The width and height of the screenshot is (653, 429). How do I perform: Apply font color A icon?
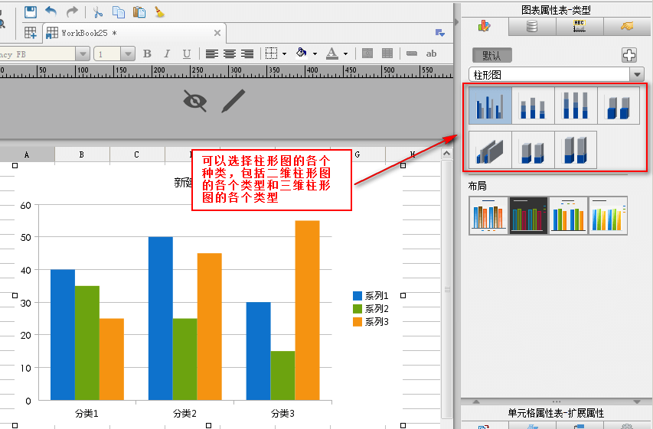click(x=332, y=54)
